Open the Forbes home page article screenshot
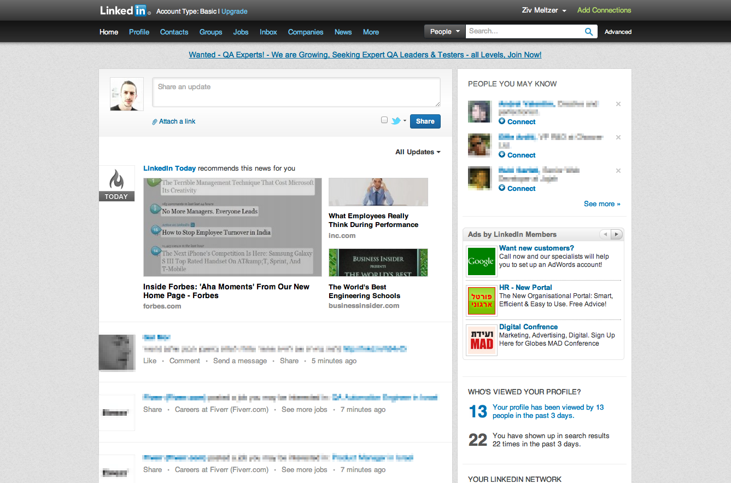 coord(232,227)
